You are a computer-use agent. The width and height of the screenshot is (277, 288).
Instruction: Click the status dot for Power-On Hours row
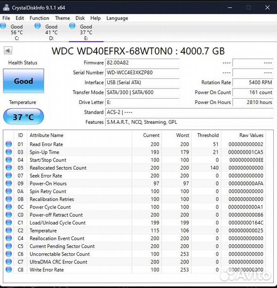pos(9,183)
